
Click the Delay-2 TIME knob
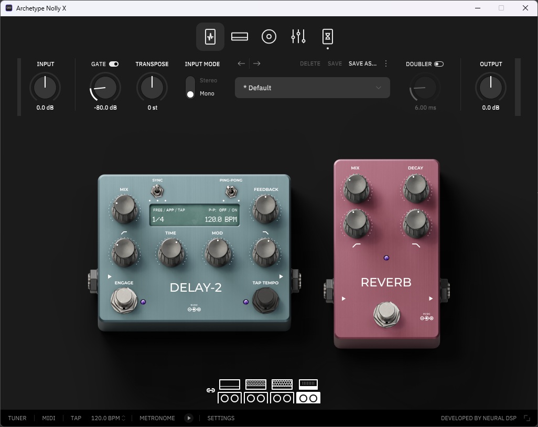tap(171, 252)
